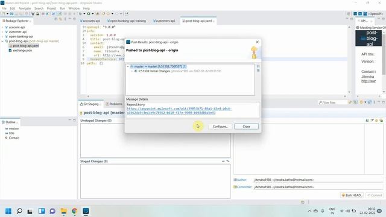Select Contact item in Outline view

pos(12,138)
